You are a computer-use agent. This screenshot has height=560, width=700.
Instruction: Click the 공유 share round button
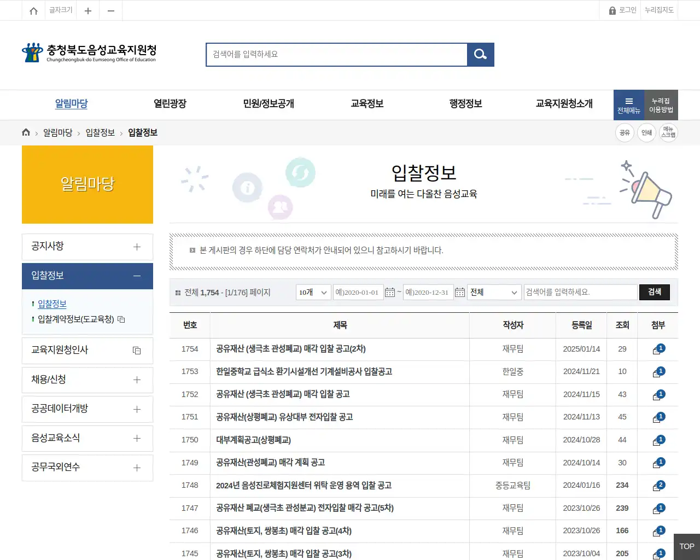pyautogui.click(x=625, y=132)
